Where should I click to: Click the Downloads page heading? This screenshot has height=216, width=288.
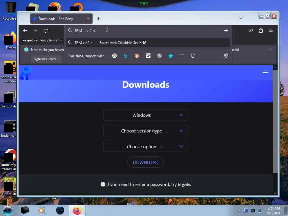[146, 84]
